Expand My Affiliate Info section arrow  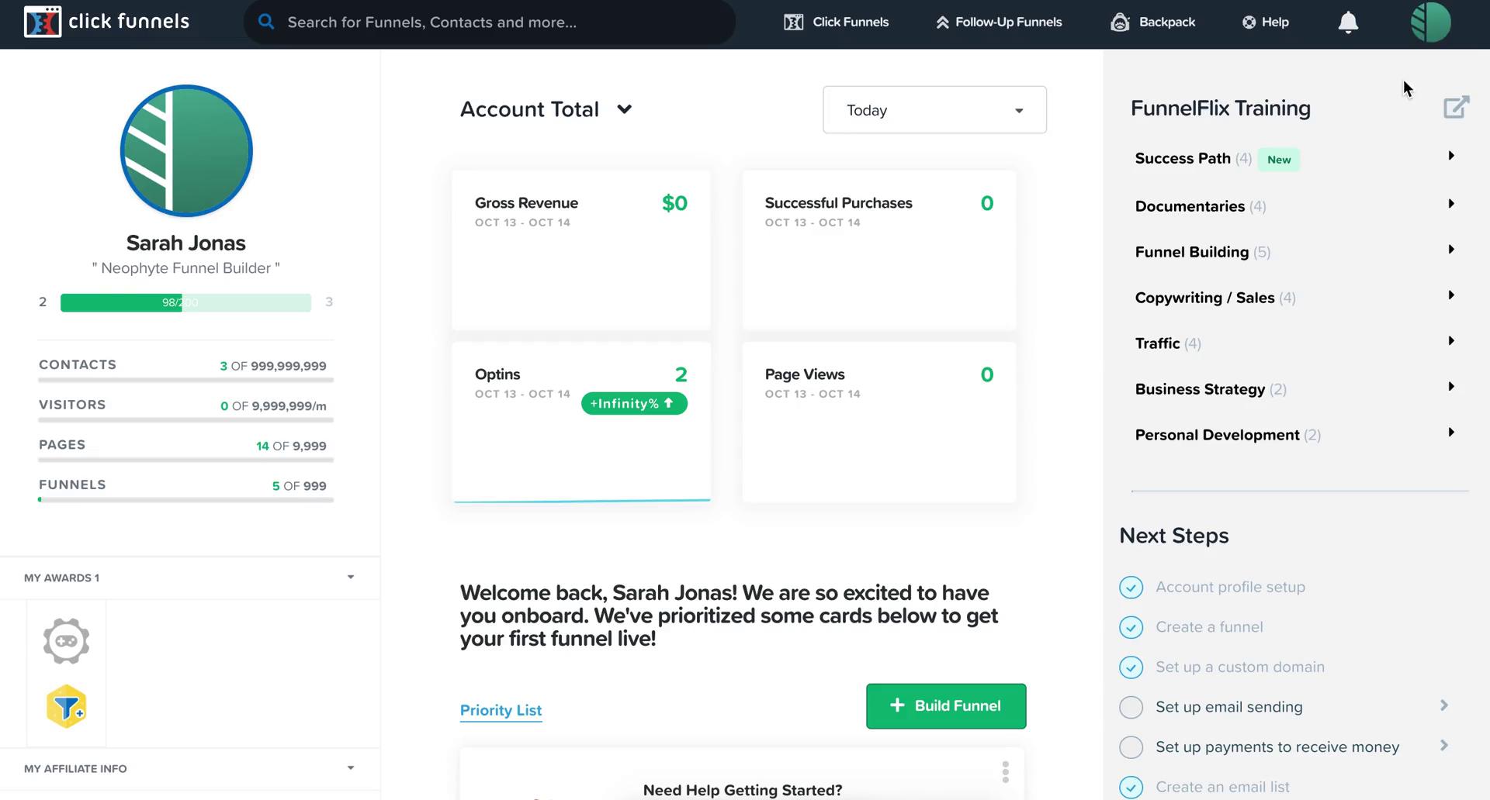351,768
